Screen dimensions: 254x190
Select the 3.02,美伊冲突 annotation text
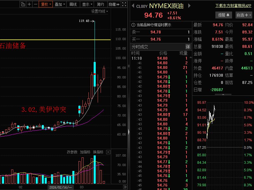coord(44,110)
